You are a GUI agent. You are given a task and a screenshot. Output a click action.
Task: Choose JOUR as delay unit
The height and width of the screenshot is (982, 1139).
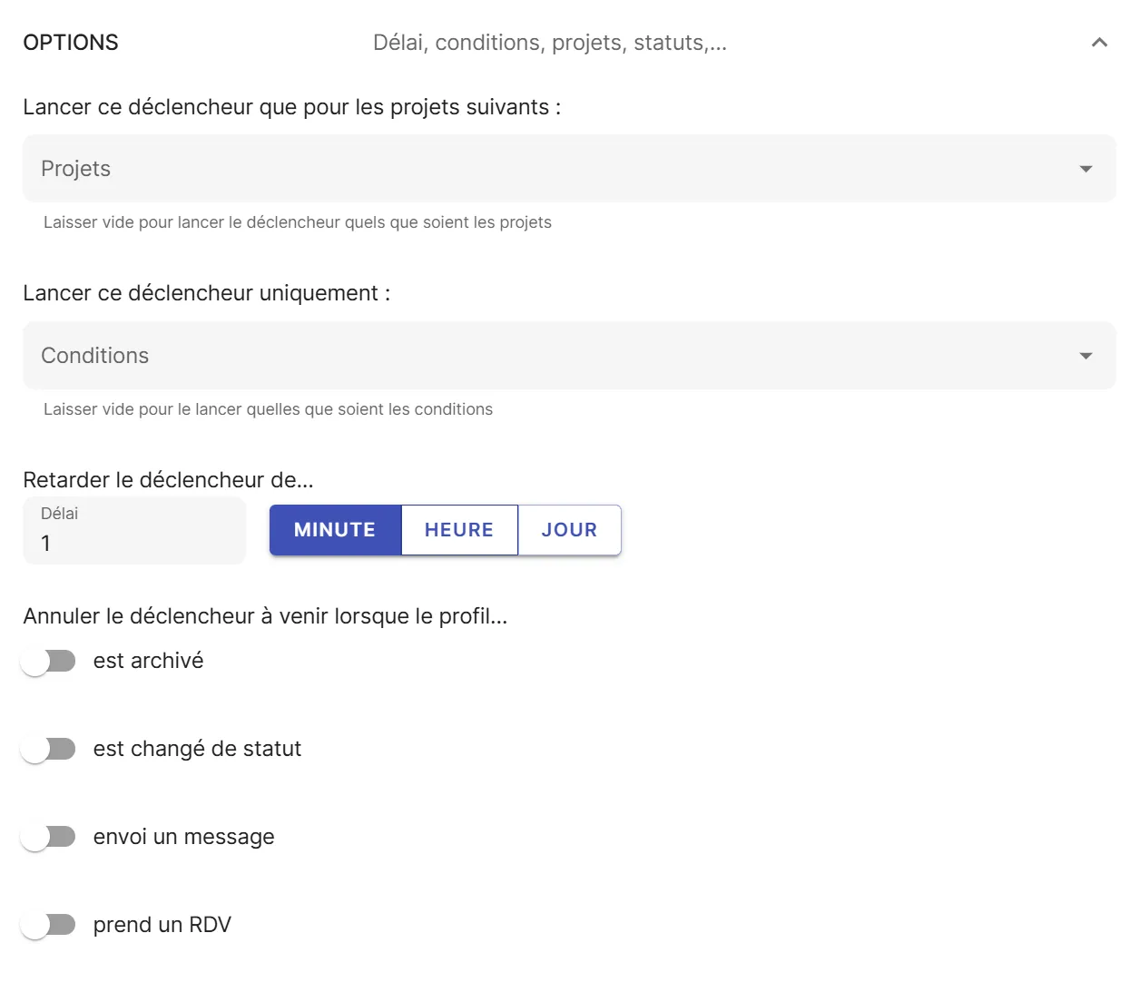(x=569, y=530)
